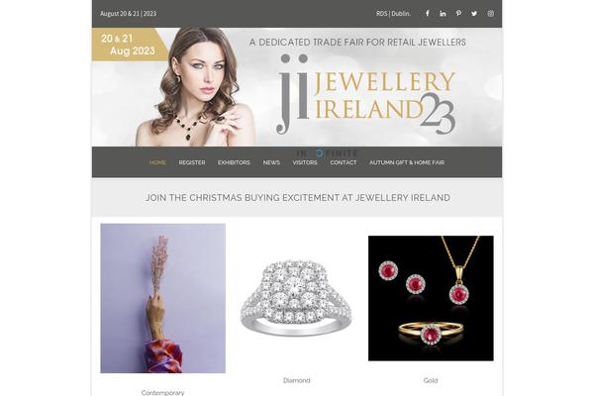This screenshot has width=594, height=396.
Task: Select Exhibitors in the navigation bar
Action: point(234,162)
